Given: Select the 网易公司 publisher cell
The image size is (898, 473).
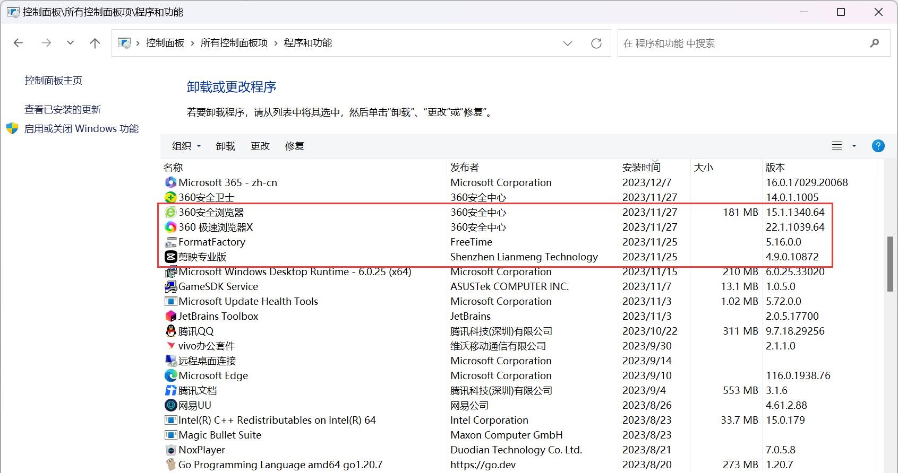Looking at the screenshot, I should click(x=469, y=405).
